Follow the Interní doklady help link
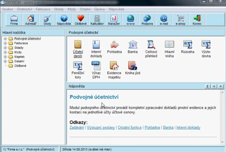 click(188, 128)
